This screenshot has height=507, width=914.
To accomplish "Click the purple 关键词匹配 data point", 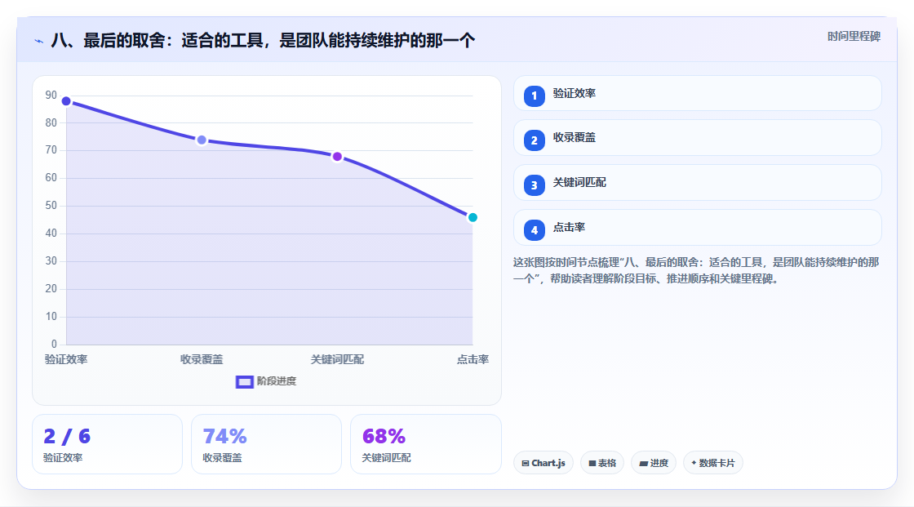I will (337, 157).
